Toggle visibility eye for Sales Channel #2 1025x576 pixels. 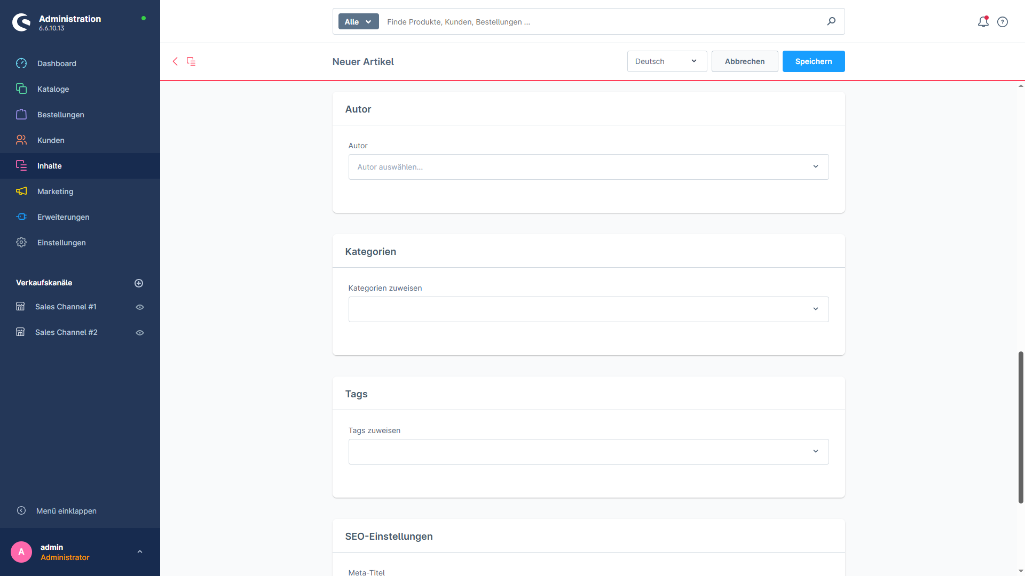[140, 333]
